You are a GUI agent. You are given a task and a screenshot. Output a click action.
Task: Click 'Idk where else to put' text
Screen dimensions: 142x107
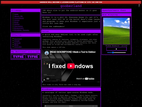coord(70,11)
